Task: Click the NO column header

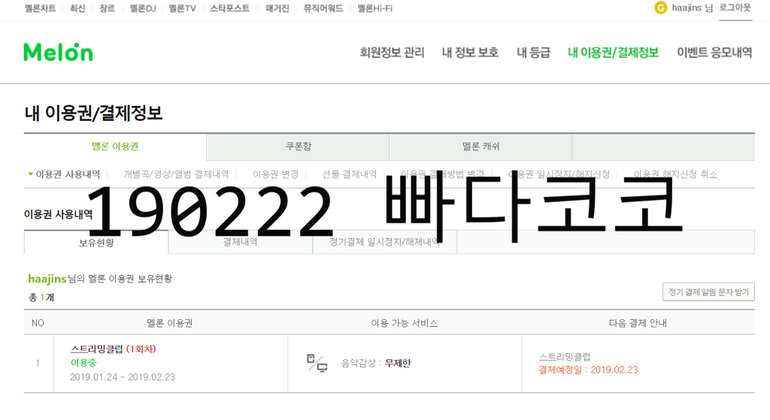Action: (x=38, y=323)
